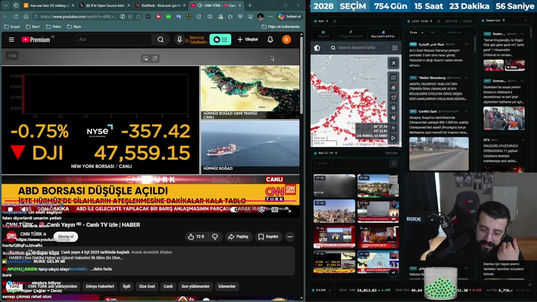Image resolution: width=537 pixels, height=302 pixels.
Task: Expand the description with '...daha fazla'
Action: (101, 269)
